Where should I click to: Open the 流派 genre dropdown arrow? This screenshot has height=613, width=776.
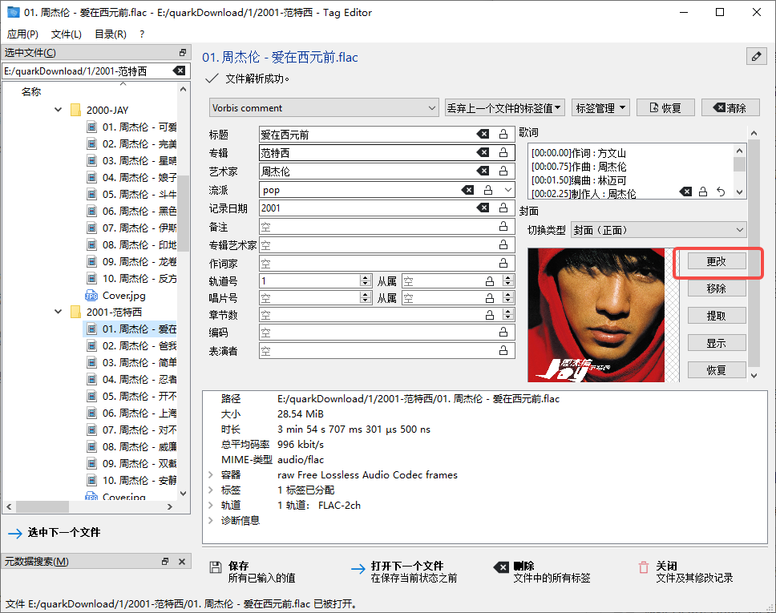click(508, 190)
